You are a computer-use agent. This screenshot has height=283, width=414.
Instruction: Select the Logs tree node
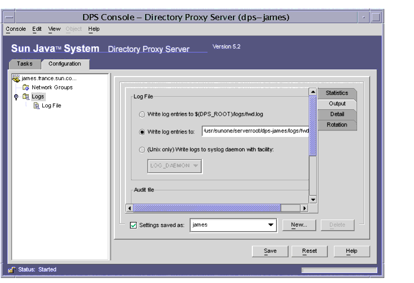(38, 97)
